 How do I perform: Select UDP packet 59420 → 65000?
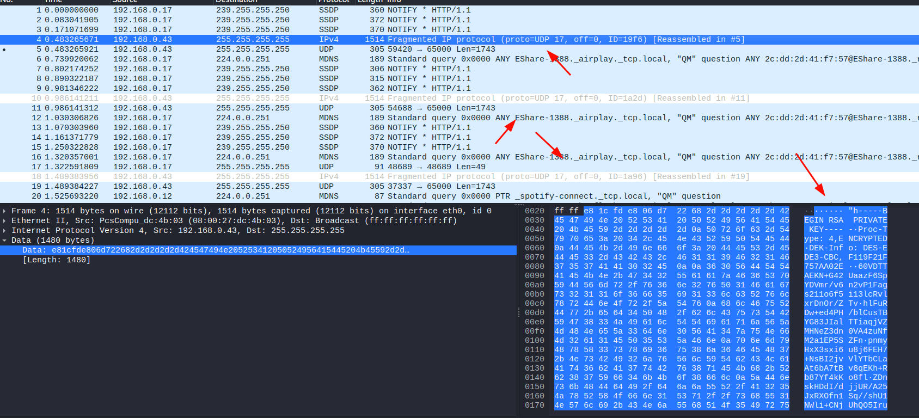click(x=459, y=49)
